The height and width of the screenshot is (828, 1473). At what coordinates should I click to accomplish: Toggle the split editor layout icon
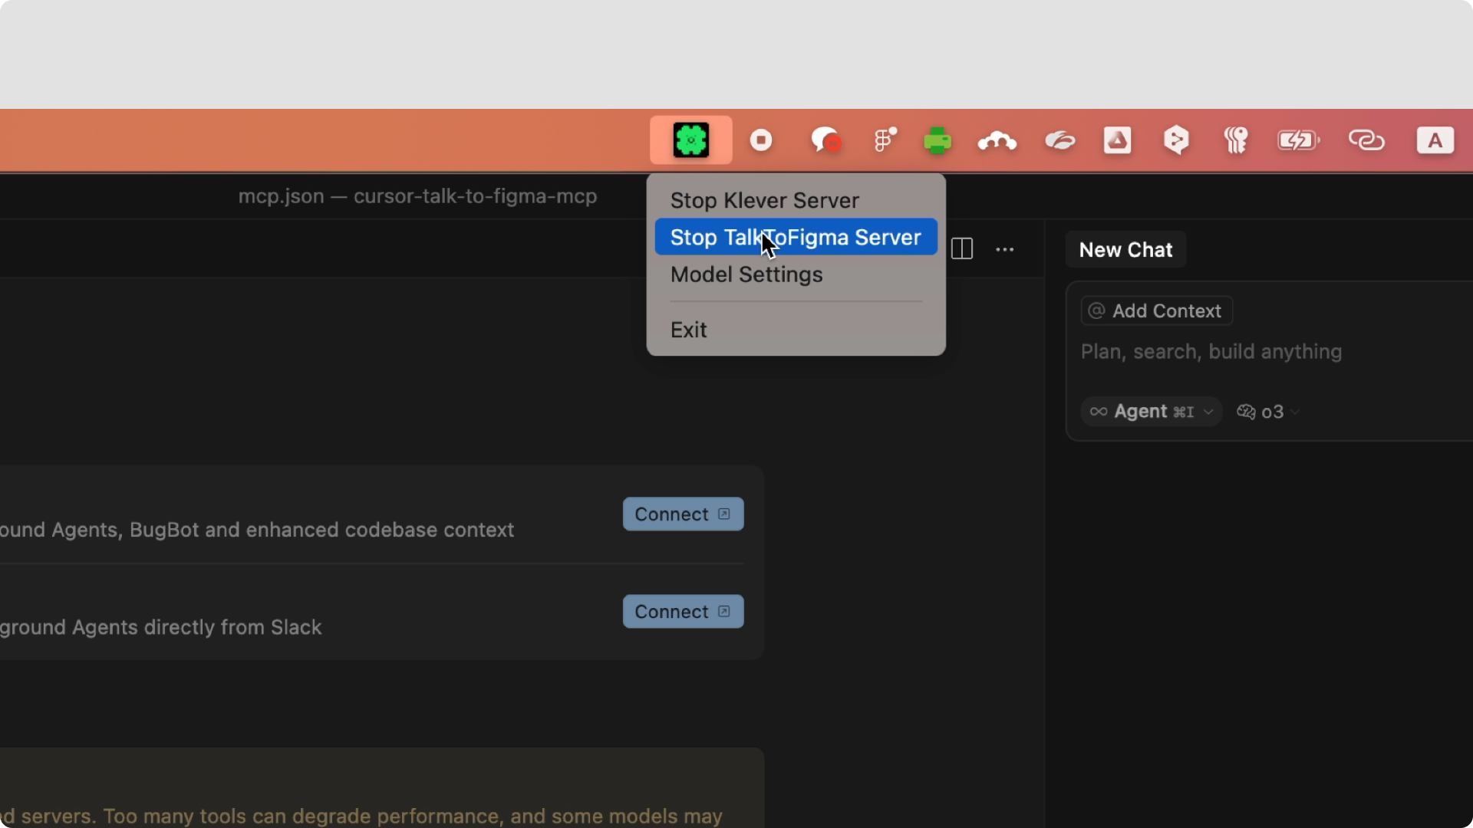point(962,249)
